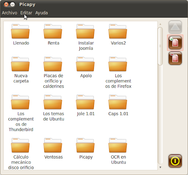Image resolution: width=188 pixels, height=175 pixels.
Task: Click the yellow power quit button
Action: pos(175,161)
